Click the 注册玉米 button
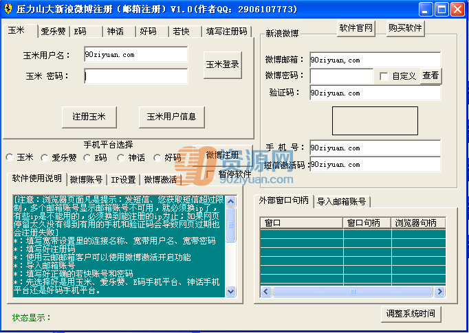 tap(89, 117)
